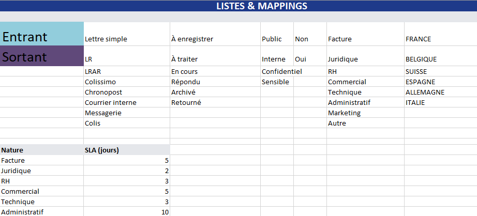Select the Marketing cell
This screenshot has width=477, height=216.
365,113
